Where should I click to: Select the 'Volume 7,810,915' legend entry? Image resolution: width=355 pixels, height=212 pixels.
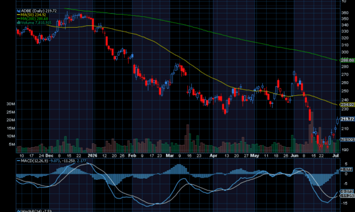tap(36, 23)
